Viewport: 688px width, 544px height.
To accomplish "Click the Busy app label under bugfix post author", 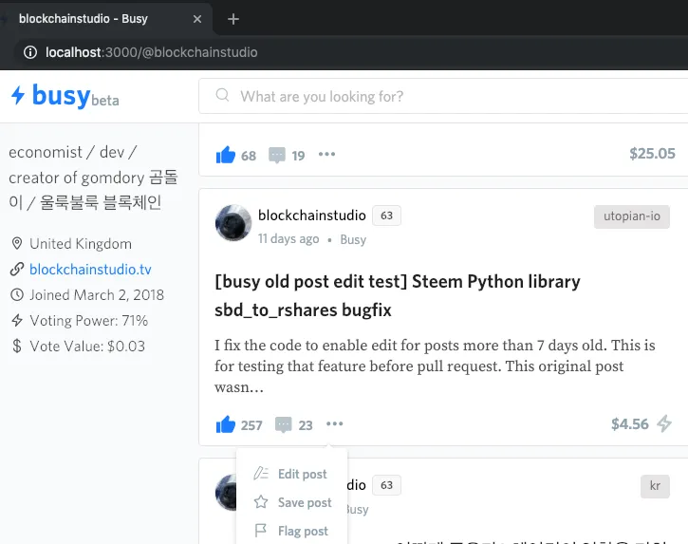I will (353, 239).
